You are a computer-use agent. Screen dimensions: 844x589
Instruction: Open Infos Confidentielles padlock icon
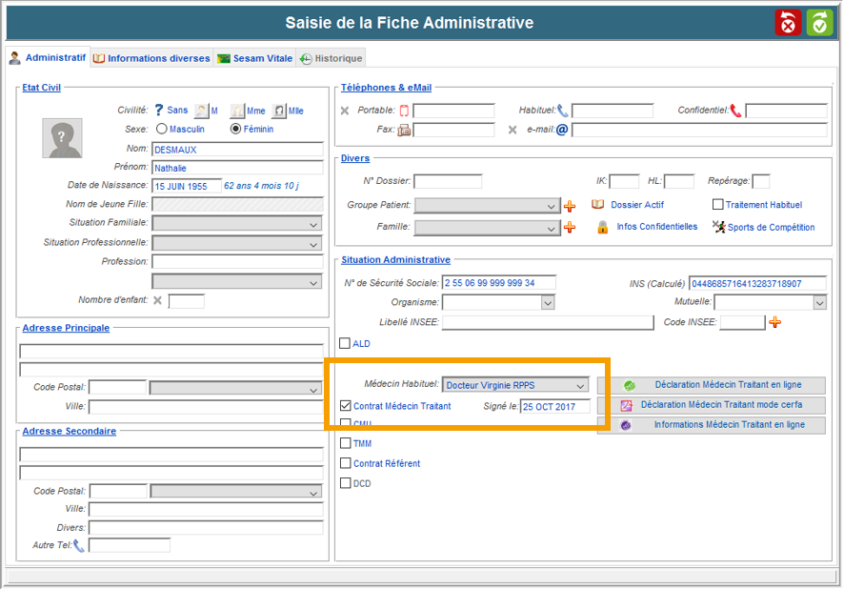[x=602, y=228]
